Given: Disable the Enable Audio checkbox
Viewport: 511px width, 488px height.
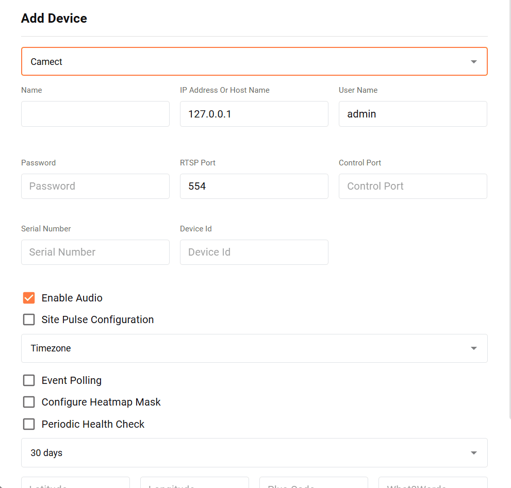Looking at the screenshot, I should (x=28, y=298).
